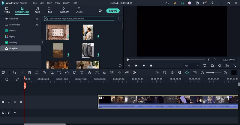
Task: Click the timeline zoom slider
Action: pos(213,73)
